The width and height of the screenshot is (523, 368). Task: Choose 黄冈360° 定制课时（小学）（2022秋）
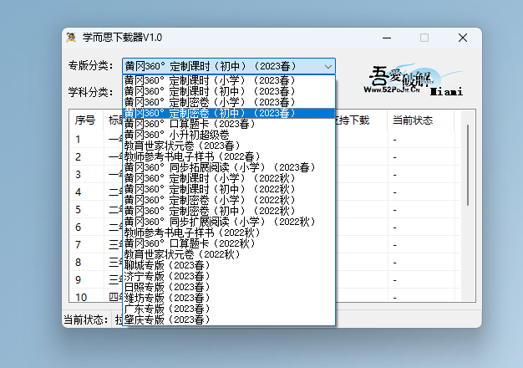(x=229, y=178)
